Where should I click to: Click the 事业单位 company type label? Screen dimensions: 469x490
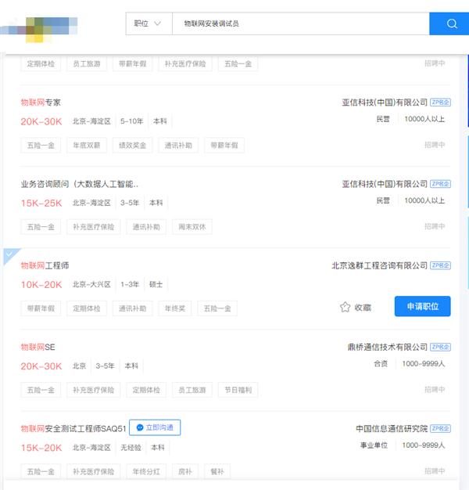(x=374, y=445)
